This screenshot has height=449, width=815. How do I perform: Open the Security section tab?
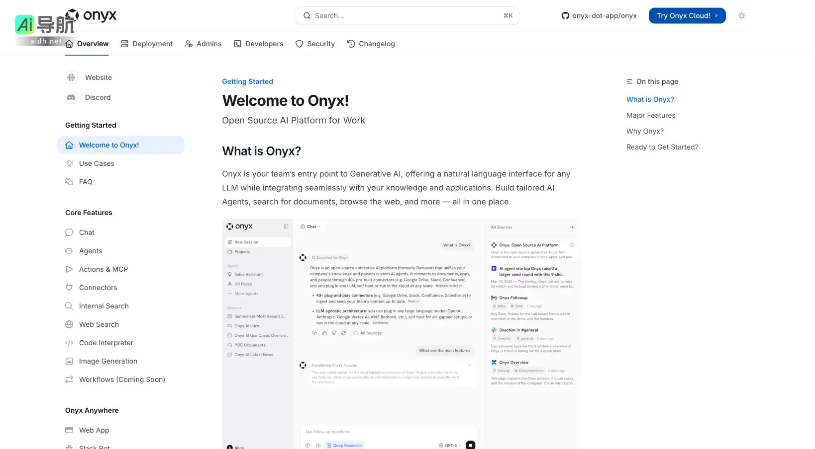point(315,44)
